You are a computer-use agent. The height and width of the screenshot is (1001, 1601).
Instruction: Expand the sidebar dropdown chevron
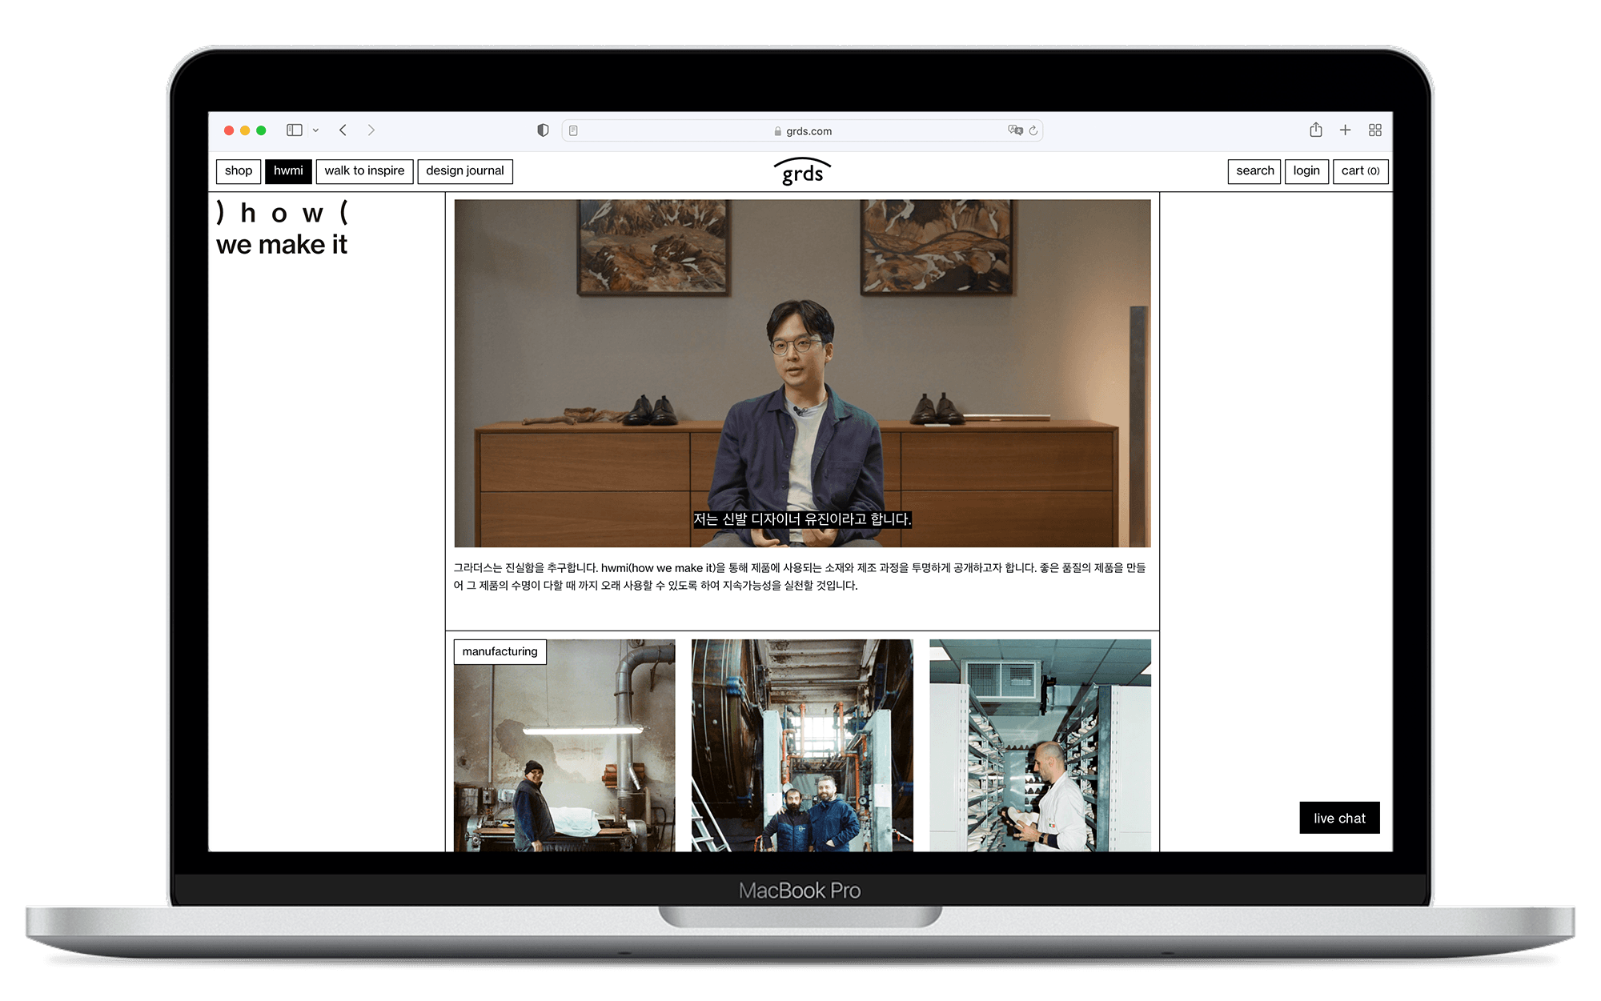pos(315,130)
